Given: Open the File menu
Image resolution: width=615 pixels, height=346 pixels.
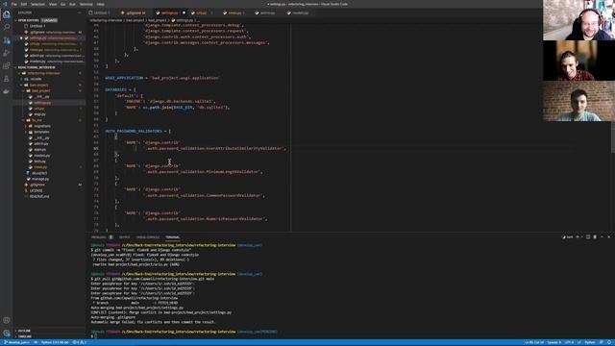Looking at the screenshot, I should [x=14, y=4].
